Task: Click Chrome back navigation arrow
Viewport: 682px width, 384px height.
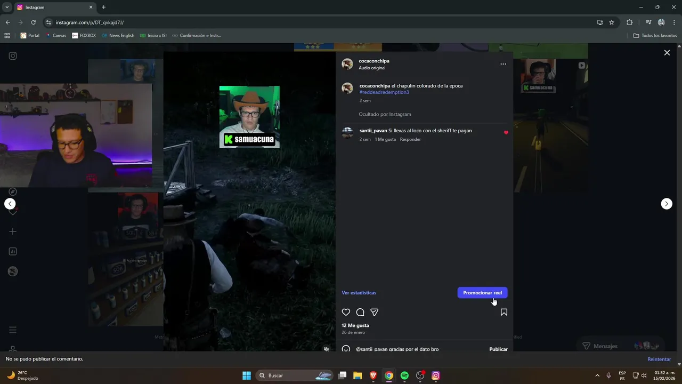Action: pyautogui.click(x=7, y=22)
